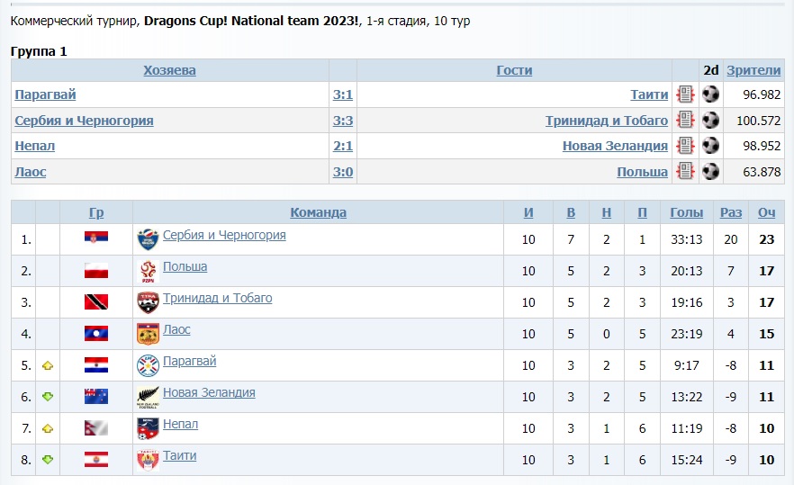Open the 3:3 score link
This screenshot has width=794, height=485.
(342, 121)
